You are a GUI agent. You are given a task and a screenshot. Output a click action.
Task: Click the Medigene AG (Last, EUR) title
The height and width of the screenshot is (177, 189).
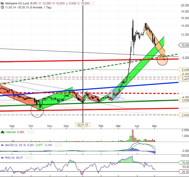[x=21, y=3]
